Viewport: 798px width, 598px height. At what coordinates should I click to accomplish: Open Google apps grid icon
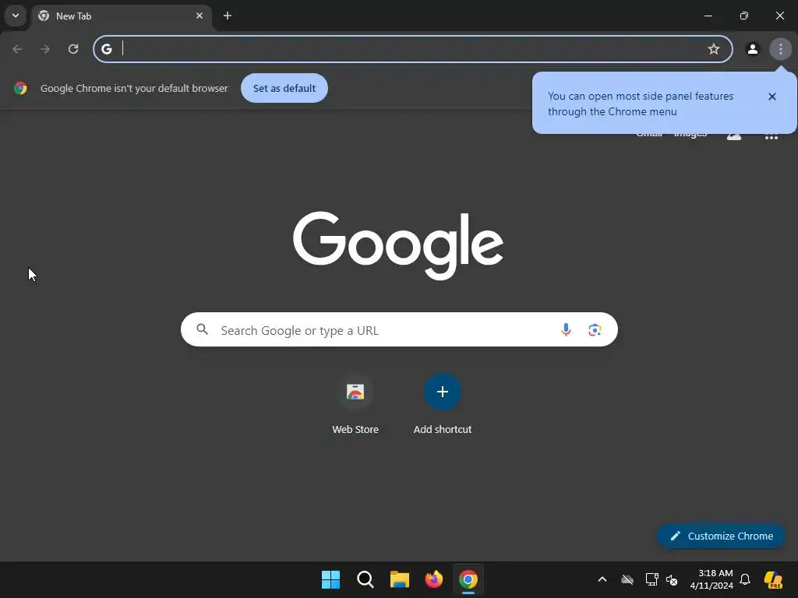[771, 135]
